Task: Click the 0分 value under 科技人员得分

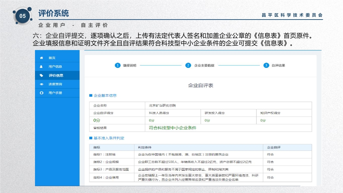Action: click(x=152, y=120)
